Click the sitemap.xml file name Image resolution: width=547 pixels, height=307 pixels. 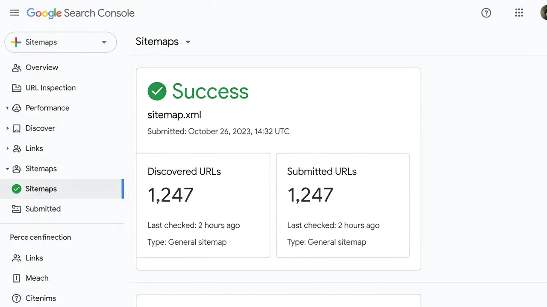click(174, 115)
